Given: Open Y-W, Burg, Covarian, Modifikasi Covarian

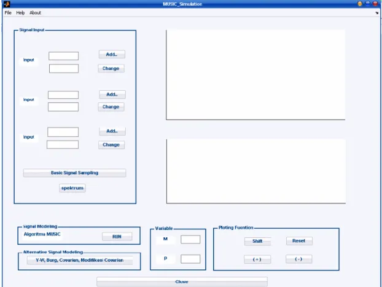Looking at the screenshot, I should [80, 260].
